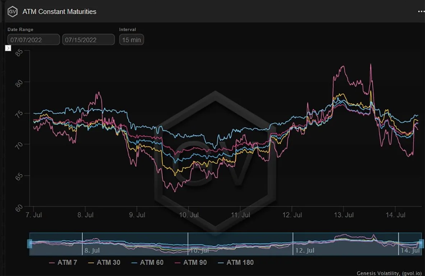Toggle the ATM 30 legend series

click(104, 262)
